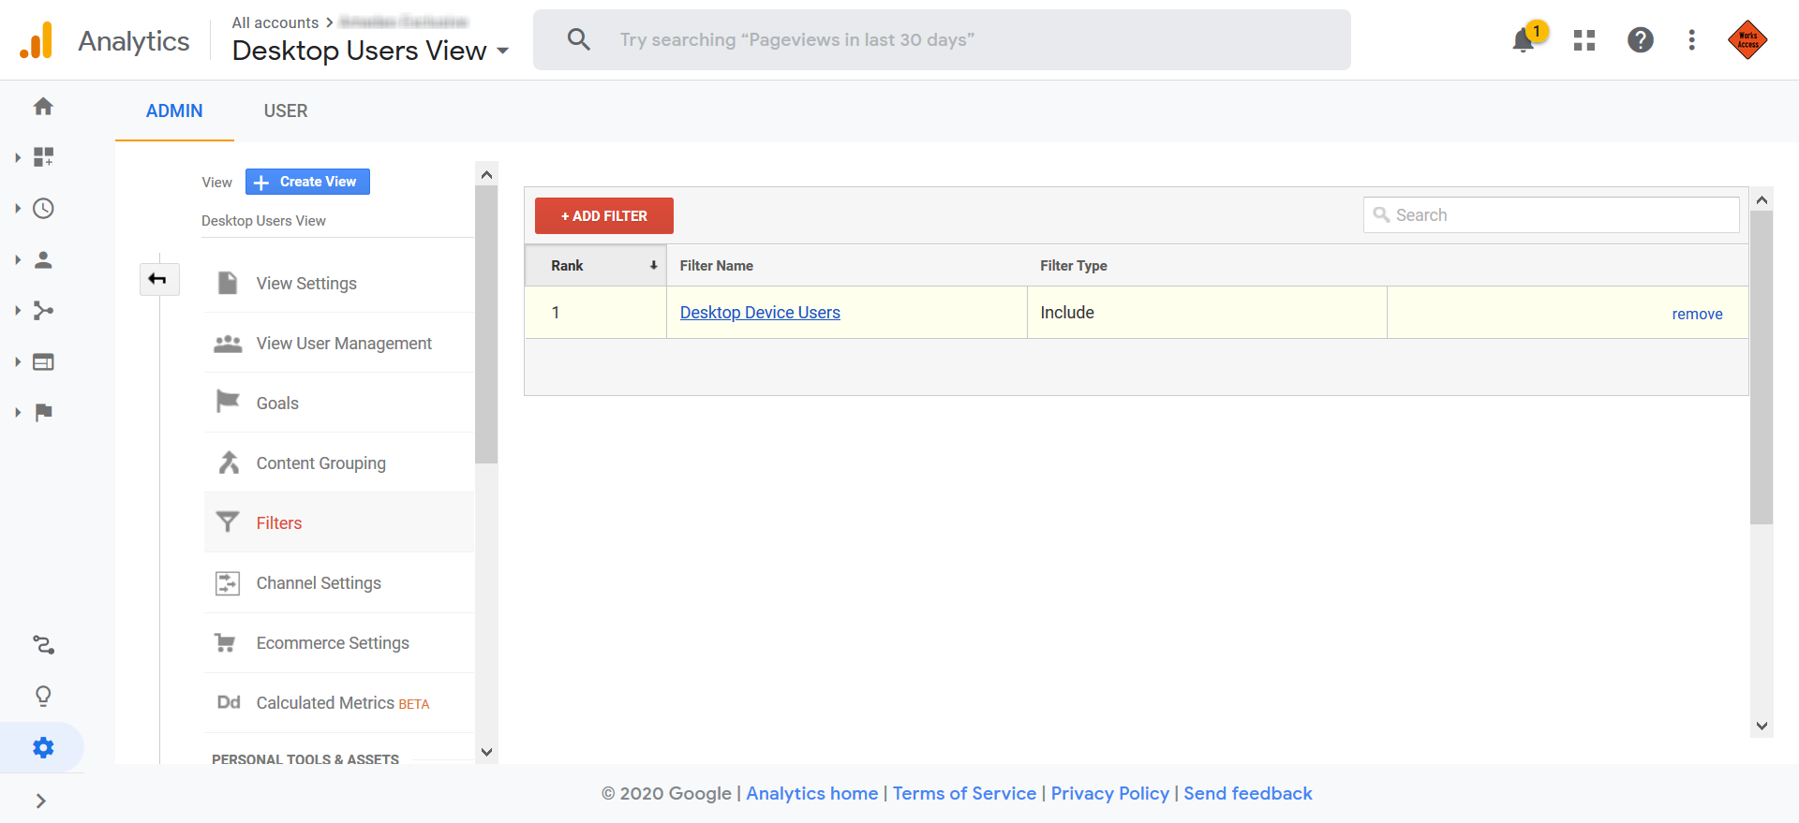
Task: Click view column scrollbar up arrow
Action: pyautogui.click(x=486, y=174)
